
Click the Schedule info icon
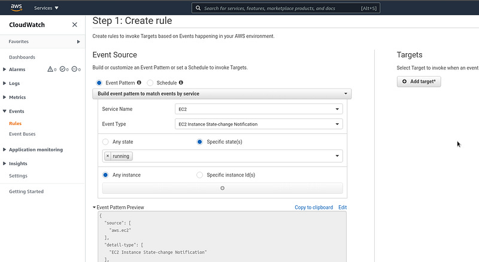coord(181,83)
